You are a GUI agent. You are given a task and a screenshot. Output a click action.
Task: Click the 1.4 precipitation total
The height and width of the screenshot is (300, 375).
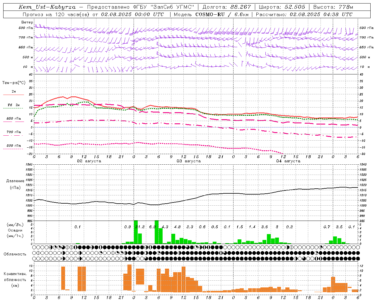click(252, 227)
